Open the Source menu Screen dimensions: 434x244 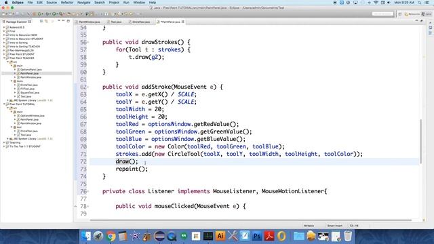pos(52,3)
